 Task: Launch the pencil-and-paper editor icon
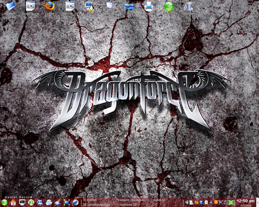coord(58,202)
